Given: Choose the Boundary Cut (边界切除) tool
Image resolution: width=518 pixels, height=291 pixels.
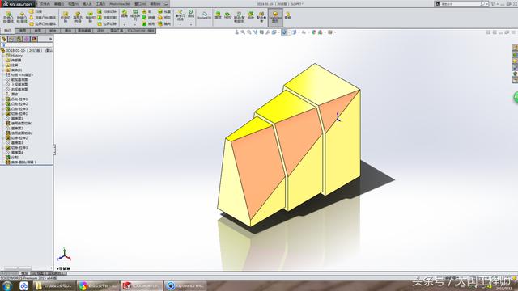Looking at the screenshot, I should 107,23.
